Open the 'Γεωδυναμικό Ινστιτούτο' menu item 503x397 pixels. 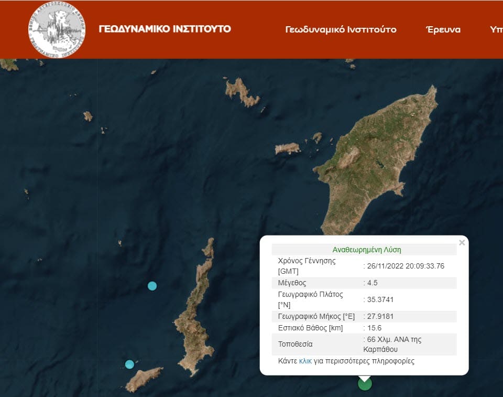[x=341, y=29]
